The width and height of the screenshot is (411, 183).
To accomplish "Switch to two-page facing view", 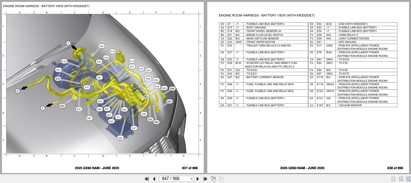I will 408,179.
